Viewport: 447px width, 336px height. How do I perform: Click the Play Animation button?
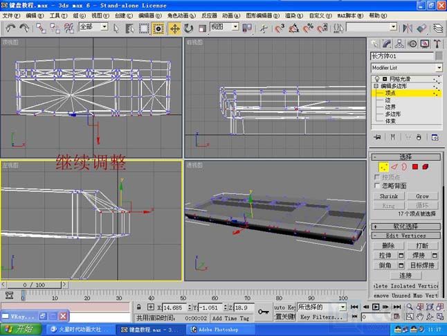tap(376, 307)
